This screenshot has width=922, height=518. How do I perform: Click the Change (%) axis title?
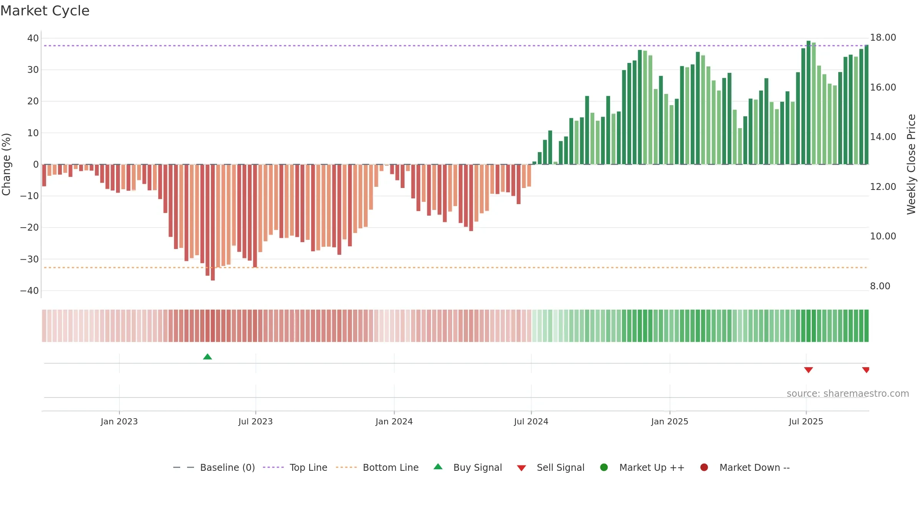[x=6, y=164]
